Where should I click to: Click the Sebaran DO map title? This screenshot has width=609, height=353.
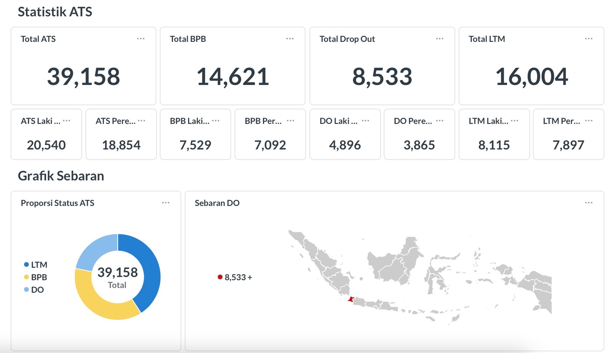click(x=217, y=203)
